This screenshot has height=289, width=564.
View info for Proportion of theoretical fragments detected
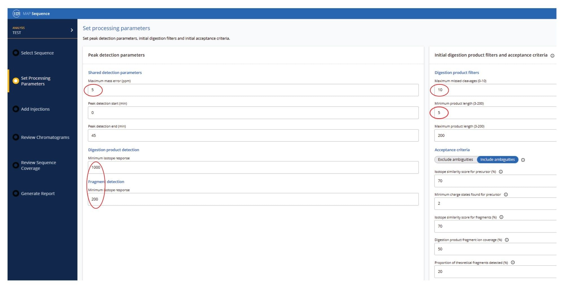(x=513, y=262)
